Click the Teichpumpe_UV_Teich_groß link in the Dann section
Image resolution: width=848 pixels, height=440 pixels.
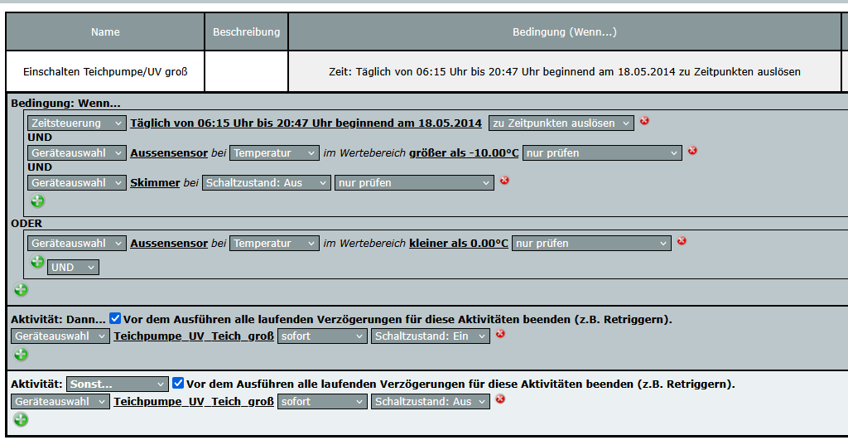coord(194,336)
